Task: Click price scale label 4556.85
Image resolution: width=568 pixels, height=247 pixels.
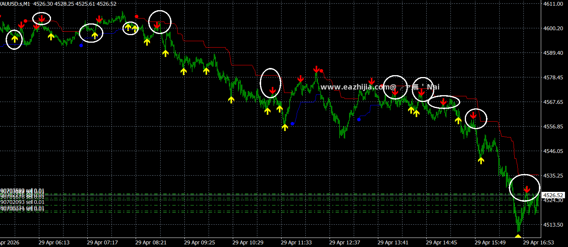Action: (553, 127)
